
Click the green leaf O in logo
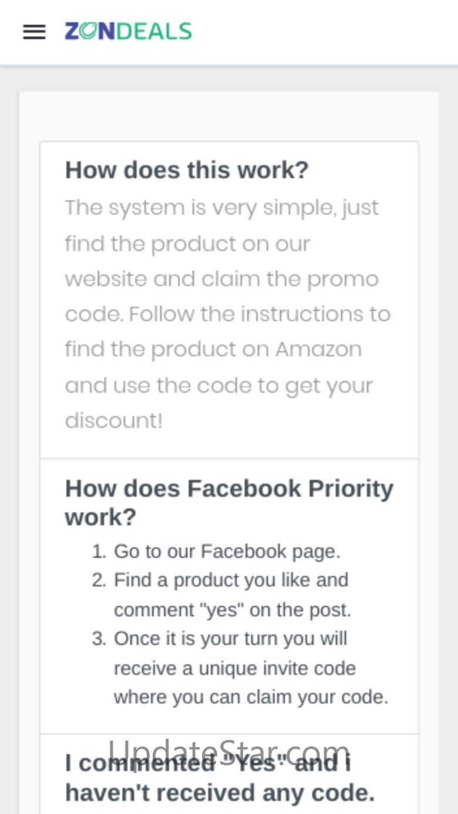(x=88, y=31)
